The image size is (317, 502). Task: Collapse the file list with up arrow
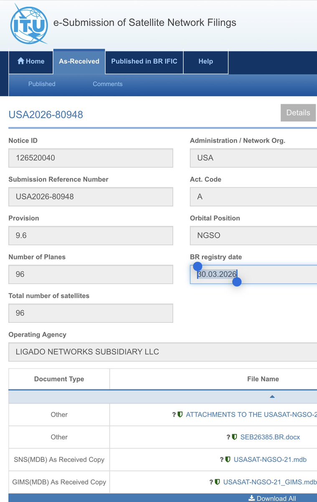[x=272, y=396]
